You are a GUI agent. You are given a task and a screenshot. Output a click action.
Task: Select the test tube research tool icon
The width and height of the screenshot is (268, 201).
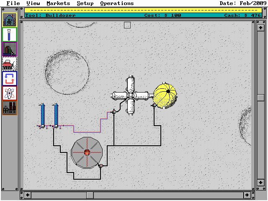10,34
